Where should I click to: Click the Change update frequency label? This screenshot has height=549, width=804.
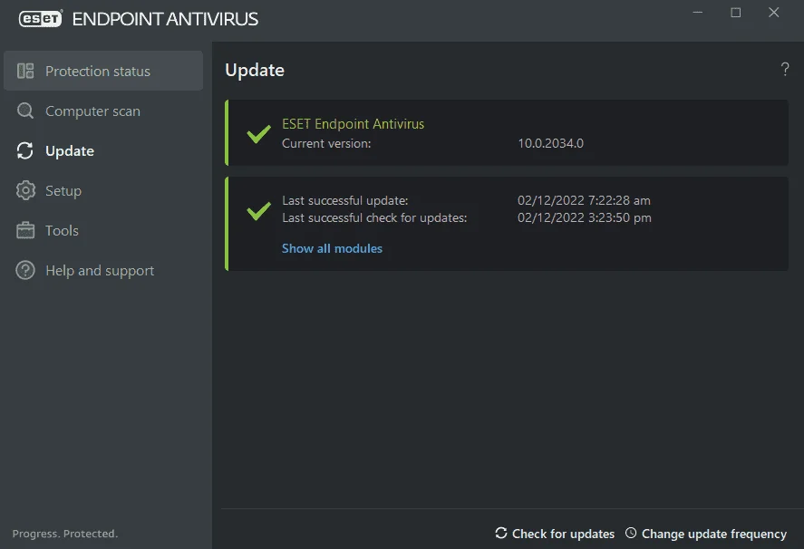(713, 534)
